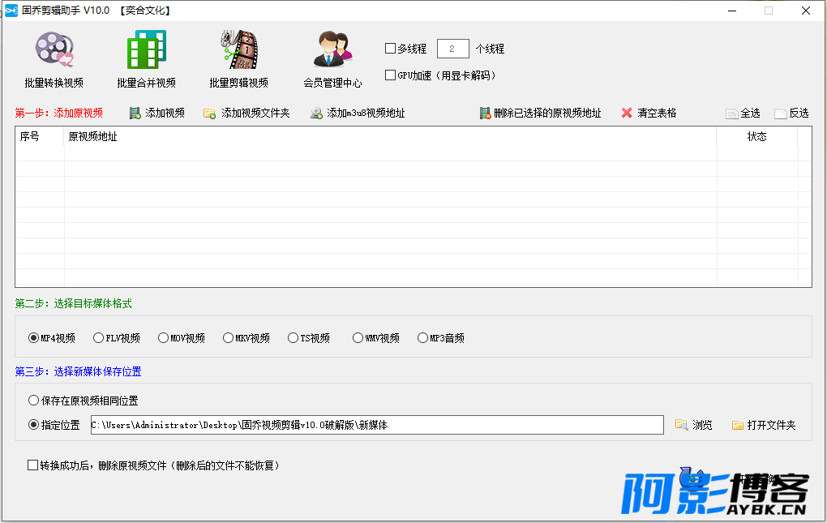Select the WMV视频 format

pyautogui.click(x=358, y=338)
